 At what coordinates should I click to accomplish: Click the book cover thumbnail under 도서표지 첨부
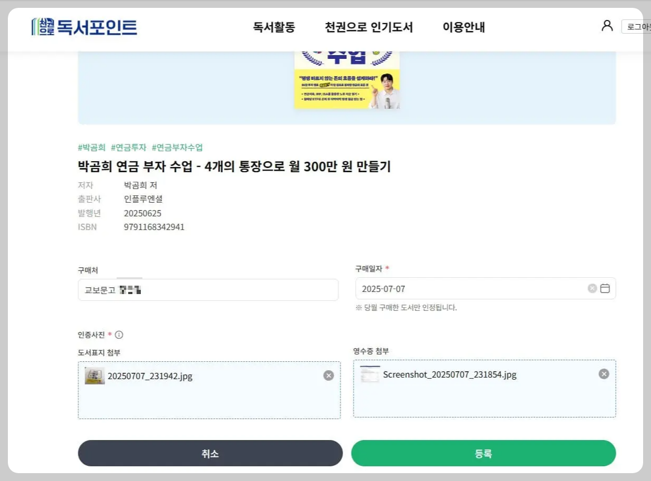click(x=94, y=375)
